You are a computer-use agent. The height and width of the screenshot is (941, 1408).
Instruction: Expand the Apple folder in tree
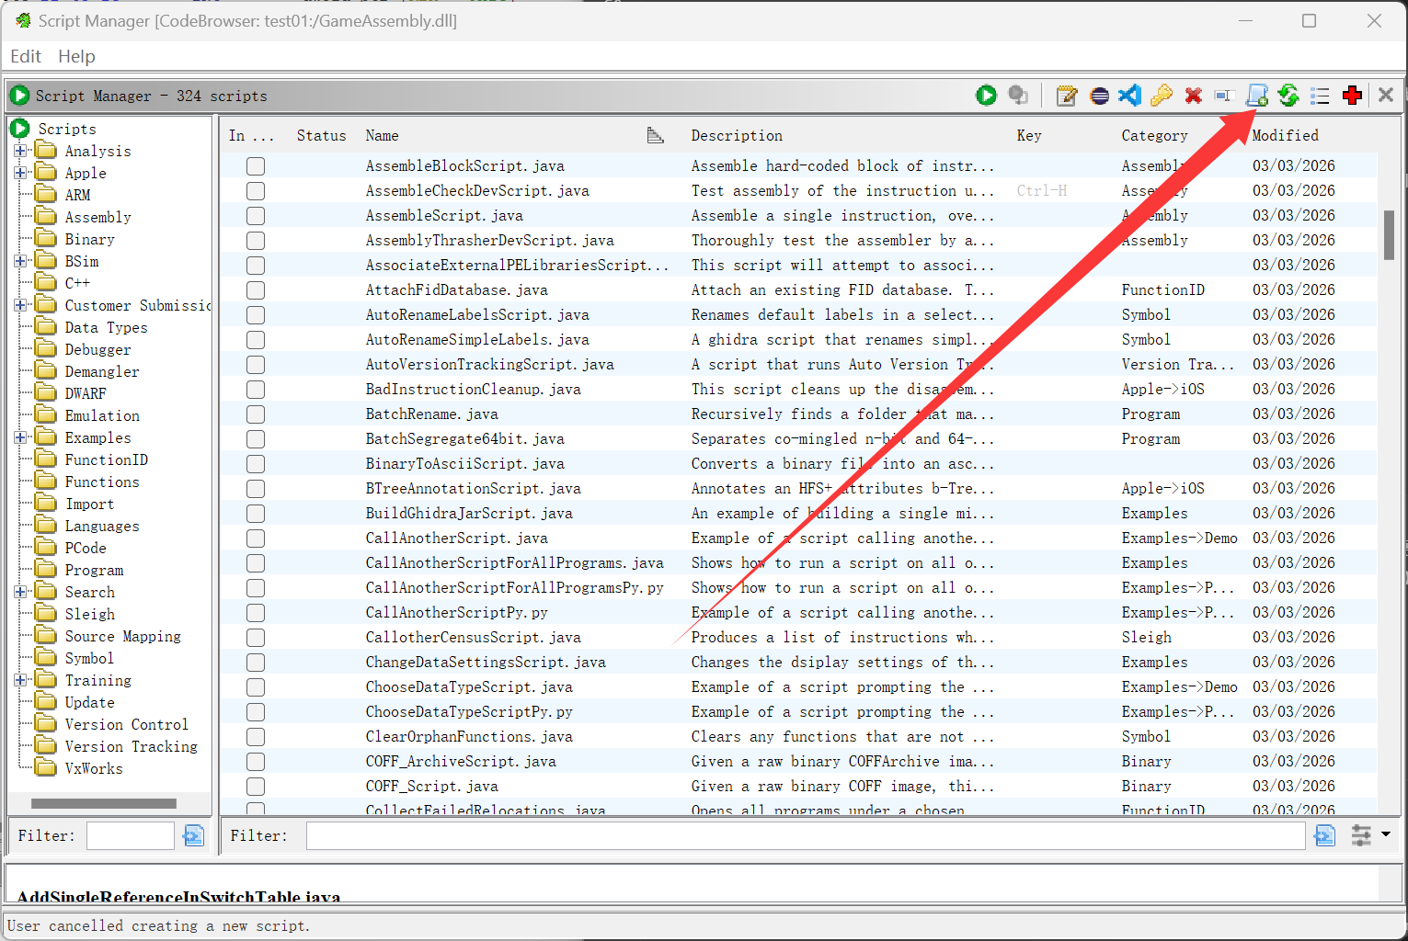(20, 173)
